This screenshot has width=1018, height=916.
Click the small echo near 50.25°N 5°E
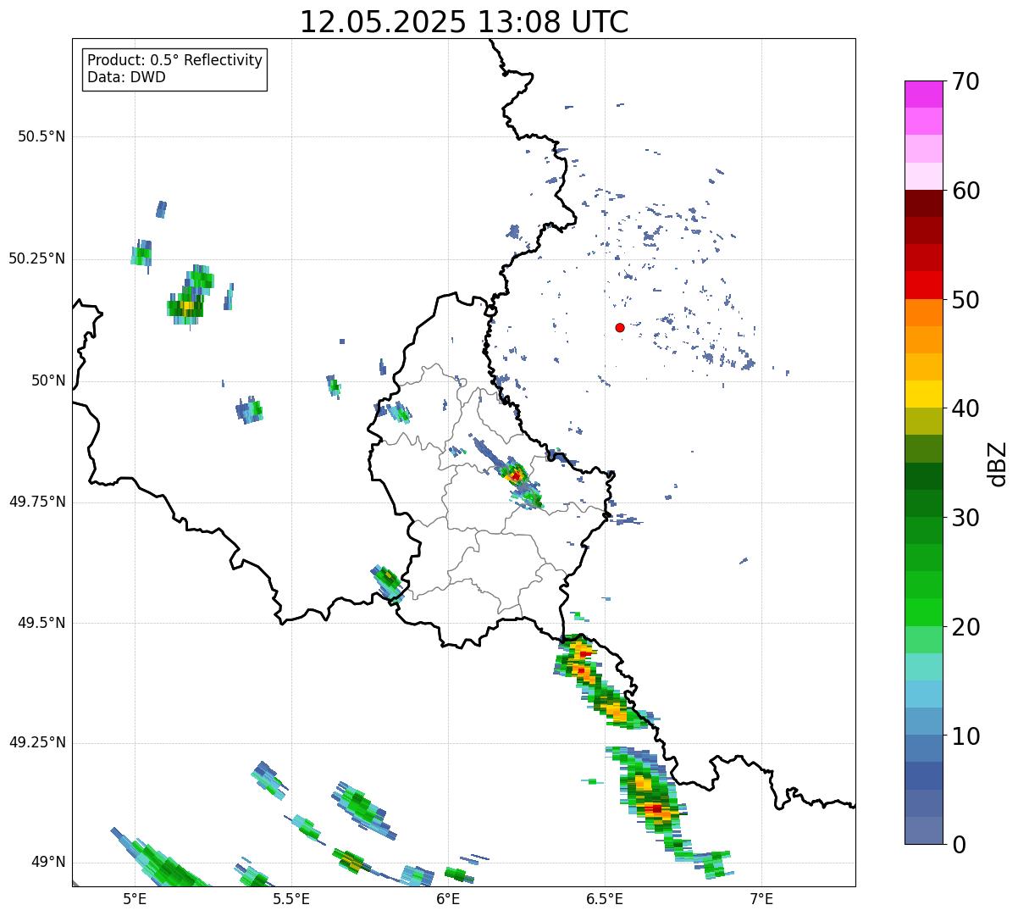pyautogui.click(x=141, y=253)
